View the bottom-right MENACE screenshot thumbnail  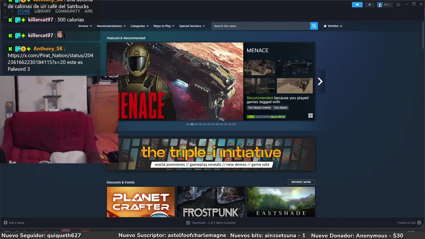tap(295, 86)
